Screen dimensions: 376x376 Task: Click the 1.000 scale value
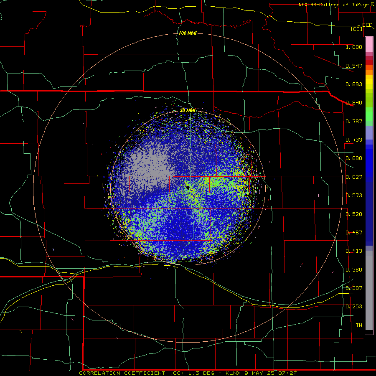(x=354, y=47)
